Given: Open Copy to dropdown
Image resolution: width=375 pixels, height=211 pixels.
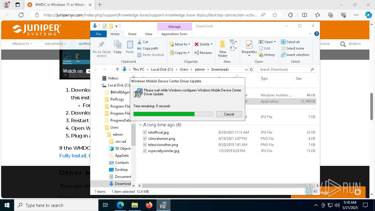Looking at the screenshot, I should coord(180,53).
